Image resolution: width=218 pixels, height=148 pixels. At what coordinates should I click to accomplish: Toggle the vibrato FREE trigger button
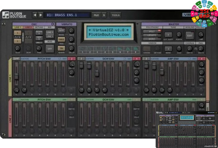click(61, 40)
